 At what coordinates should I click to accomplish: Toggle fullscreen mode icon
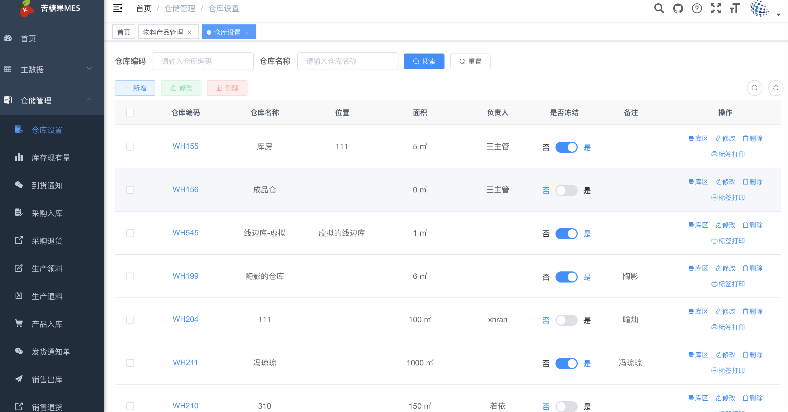(716, 8)
